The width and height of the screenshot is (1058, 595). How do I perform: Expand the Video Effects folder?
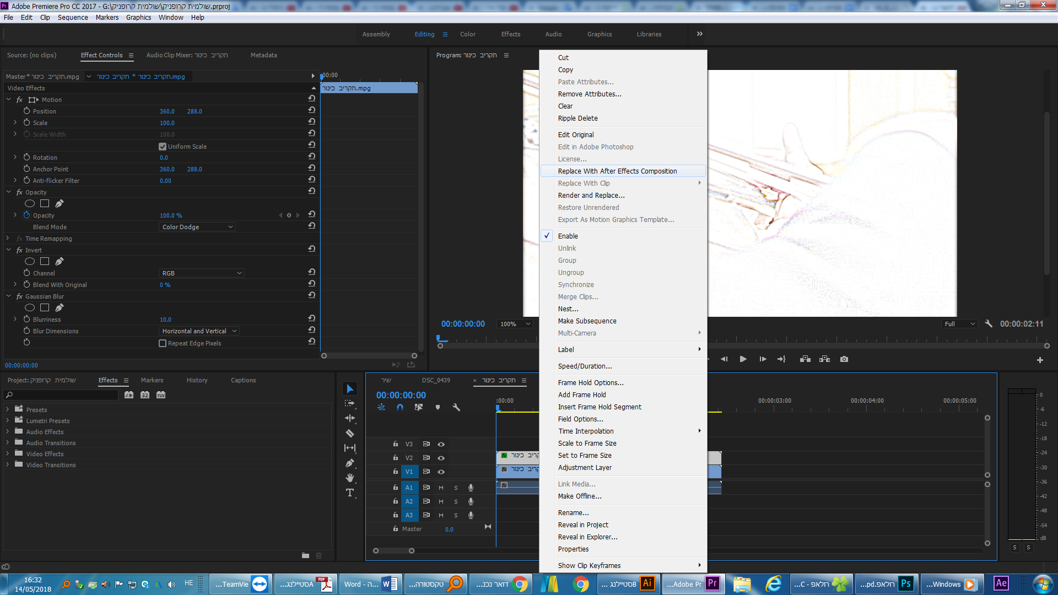(x=8, y=454)
